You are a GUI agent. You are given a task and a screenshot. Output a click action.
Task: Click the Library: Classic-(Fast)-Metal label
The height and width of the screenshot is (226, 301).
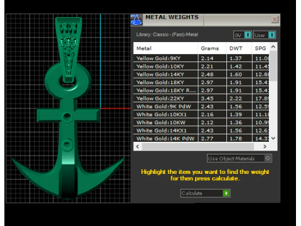(167, 35)
